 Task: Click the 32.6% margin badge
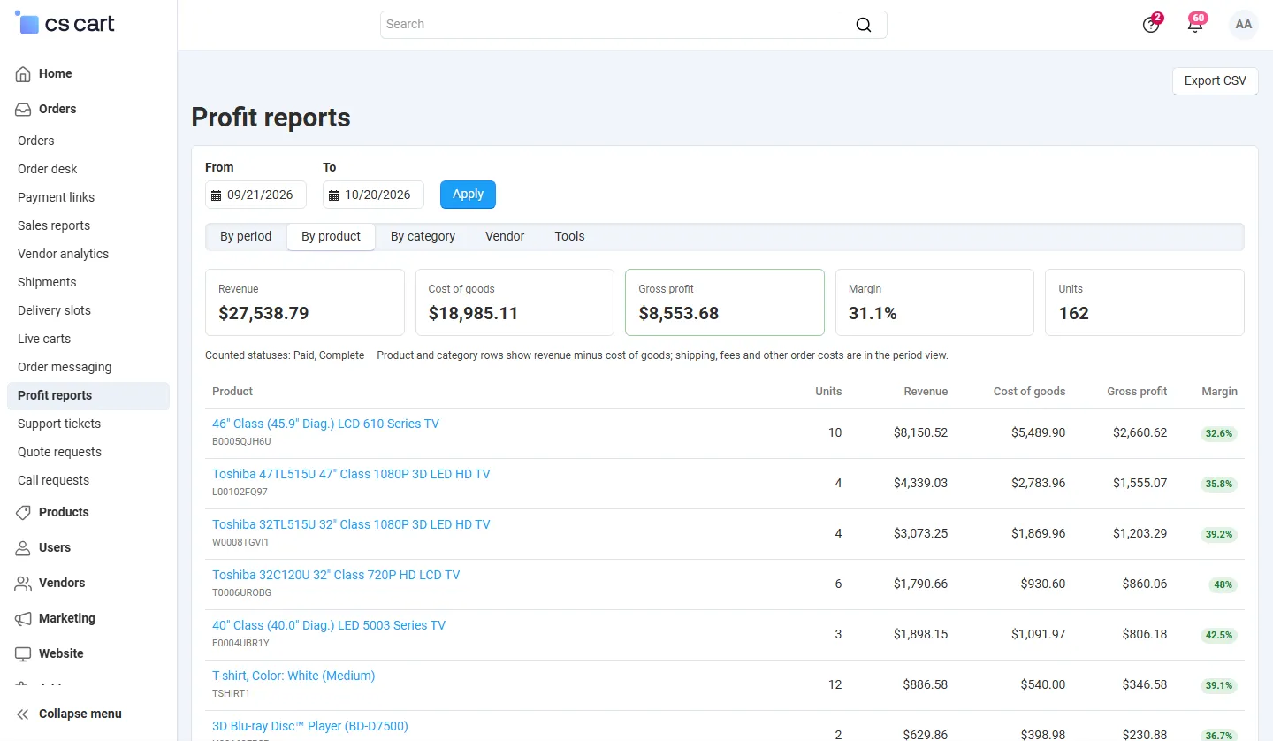coord(1219,434)
